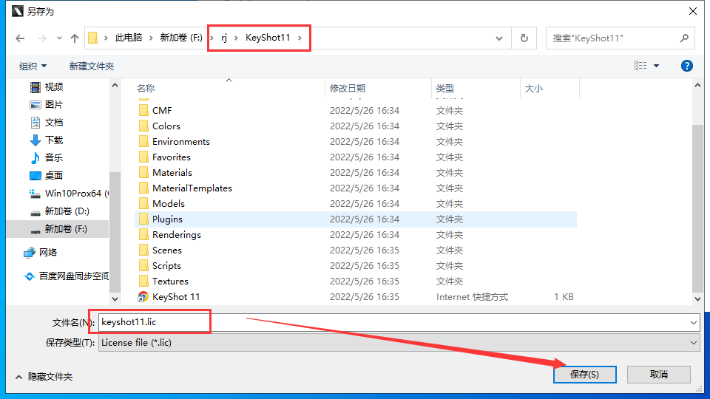710x399 pixels.
Task: Select rj in the address path
Action: [x=224, y=38]
